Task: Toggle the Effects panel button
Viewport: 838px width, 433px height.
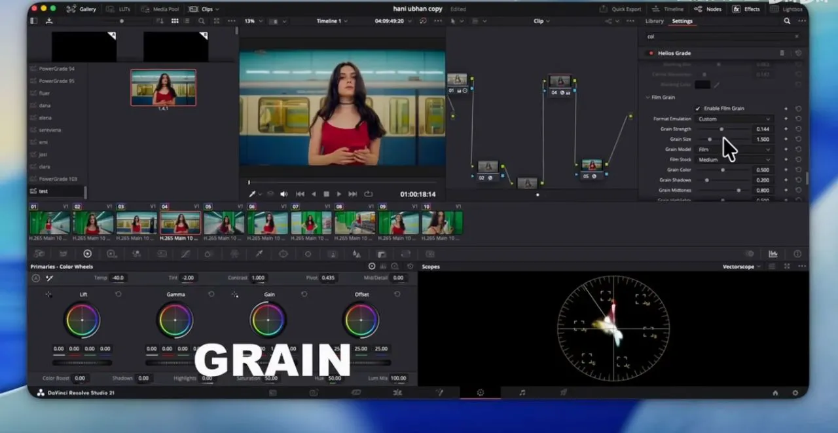Action: [746, 9]
